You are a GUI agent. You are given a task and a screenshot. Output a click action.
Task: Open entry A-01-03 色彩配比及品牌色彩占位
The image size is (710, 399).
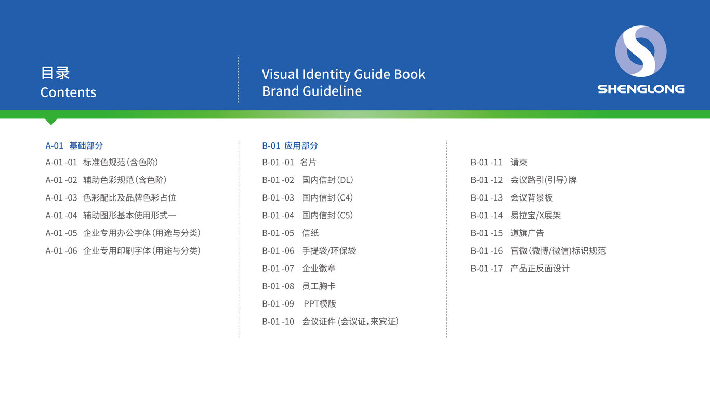111,197
